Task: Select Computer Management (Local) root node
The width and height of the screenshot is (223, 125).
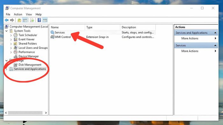Action: [x=29, y=26]
